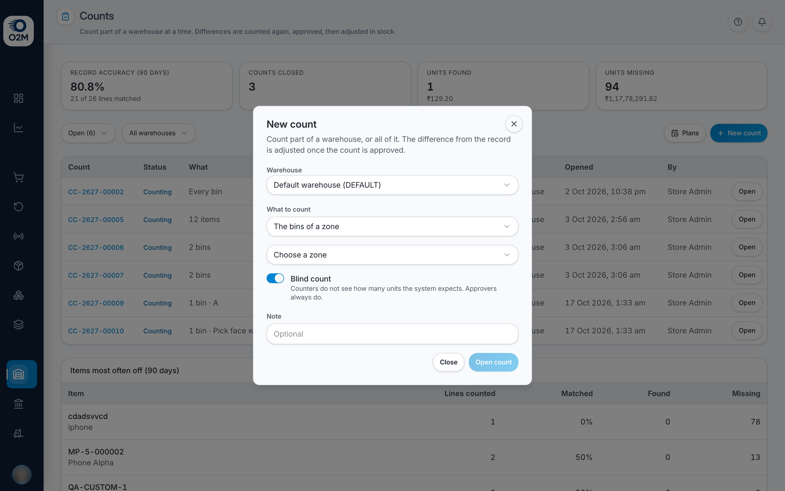This screenshot has height=491, width=785.
Task: Open the Warehouse dropdown in dialog
Action: [392, 185]
